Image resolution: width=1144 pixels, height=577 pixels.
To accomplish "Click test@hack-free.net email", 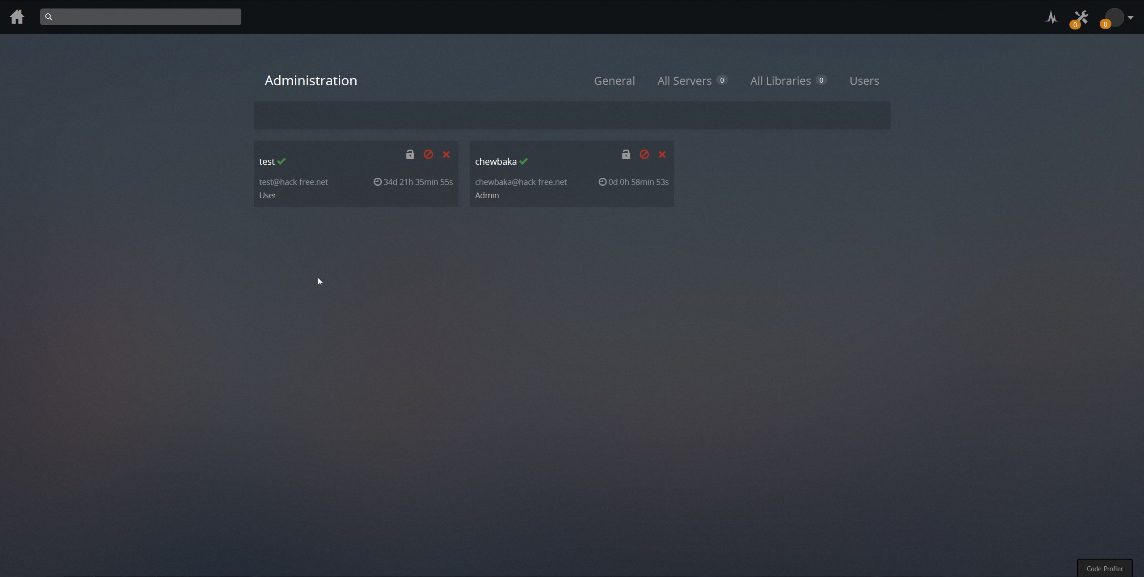I will pos(293,182).
